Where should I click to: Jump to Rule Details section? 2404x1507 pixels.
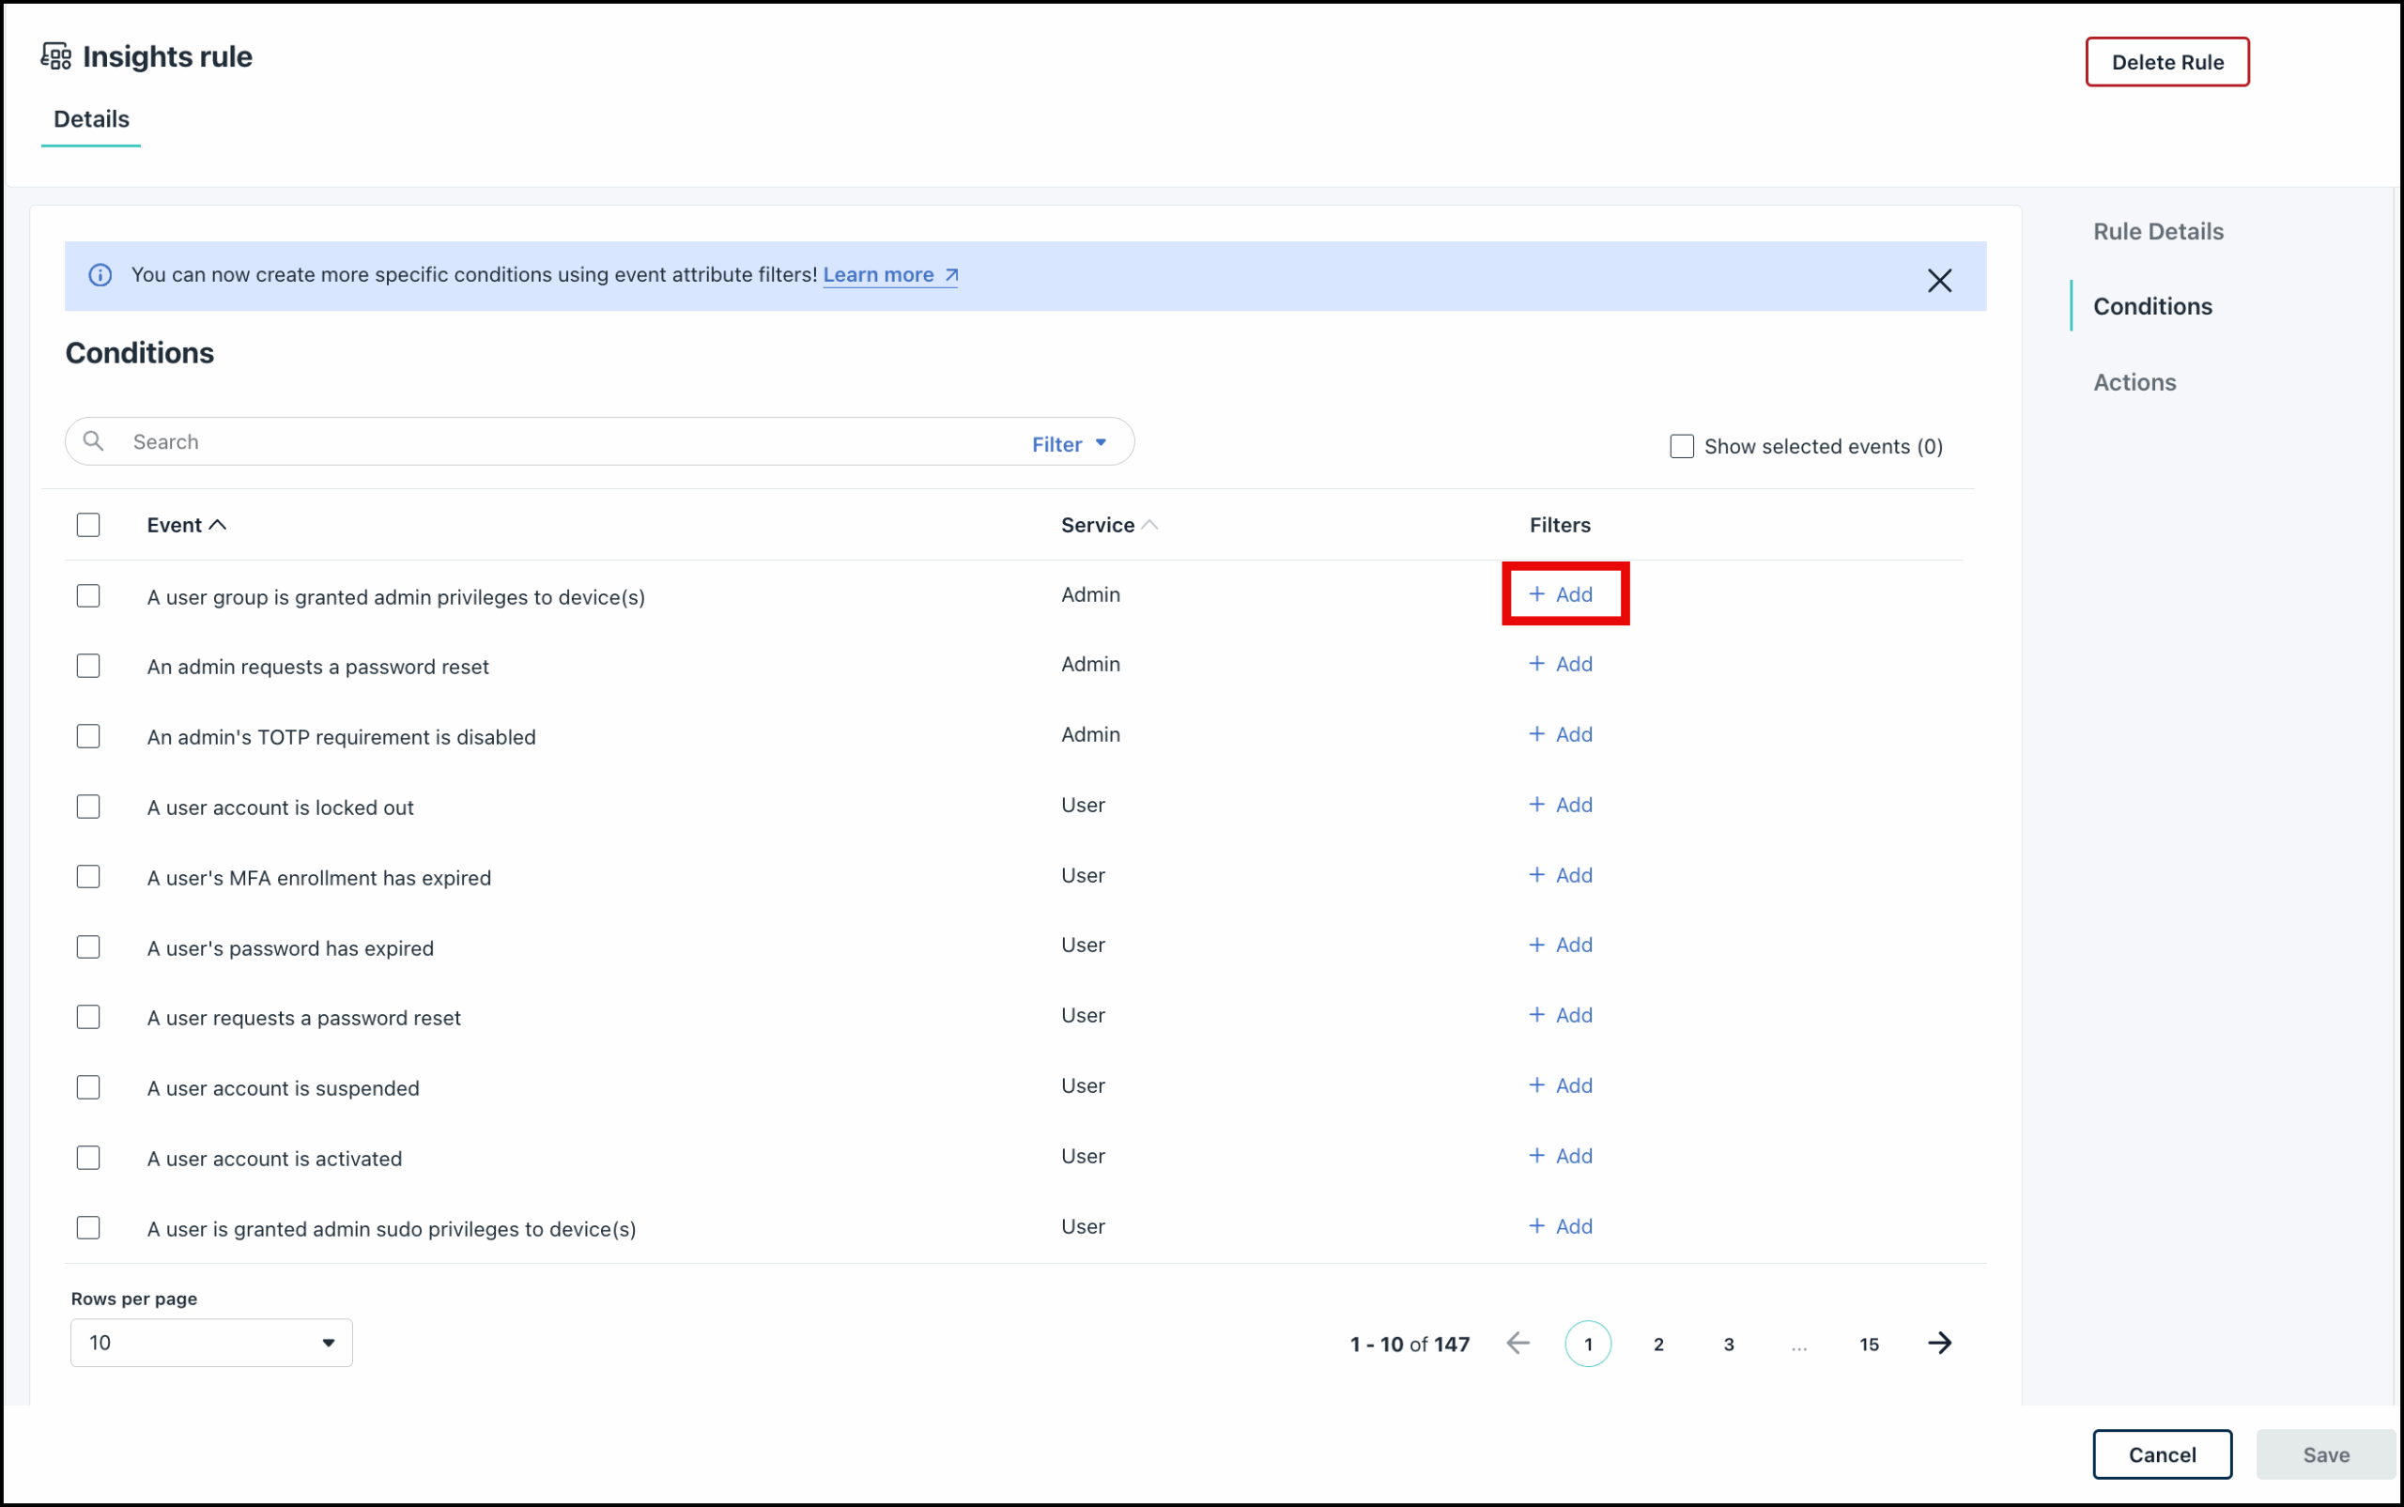coord(2158,231)
